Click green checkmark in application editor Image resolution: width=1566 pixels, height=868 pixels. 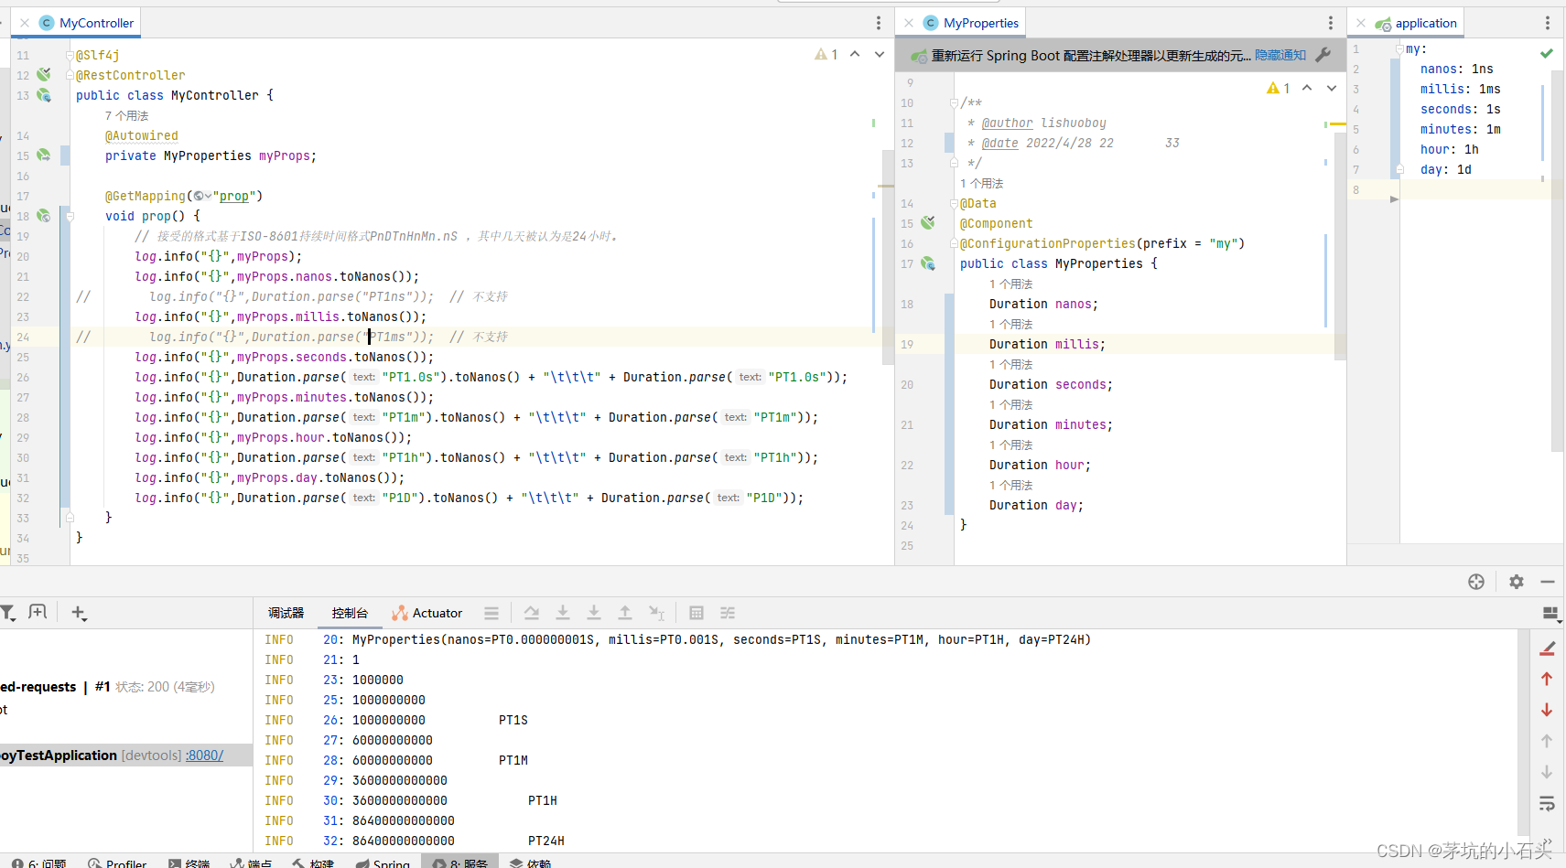(1547, 53)
